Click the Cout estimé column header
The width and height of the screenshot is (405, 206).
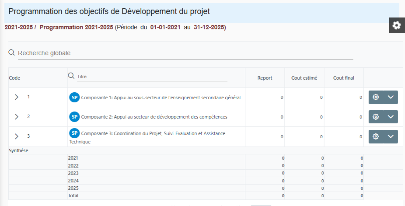coord(304,78)
